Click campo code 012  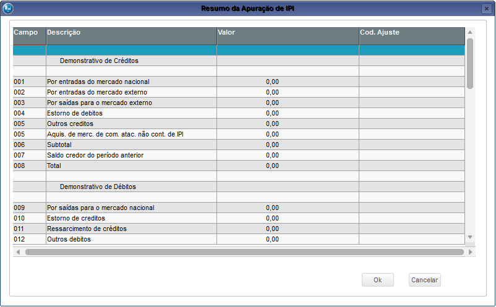click(19, 239)
